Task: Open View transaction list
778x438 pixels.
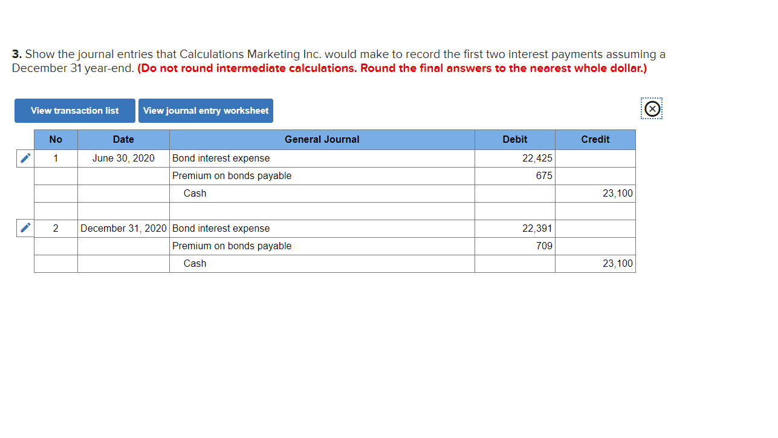Action: (x=75, y=111)
